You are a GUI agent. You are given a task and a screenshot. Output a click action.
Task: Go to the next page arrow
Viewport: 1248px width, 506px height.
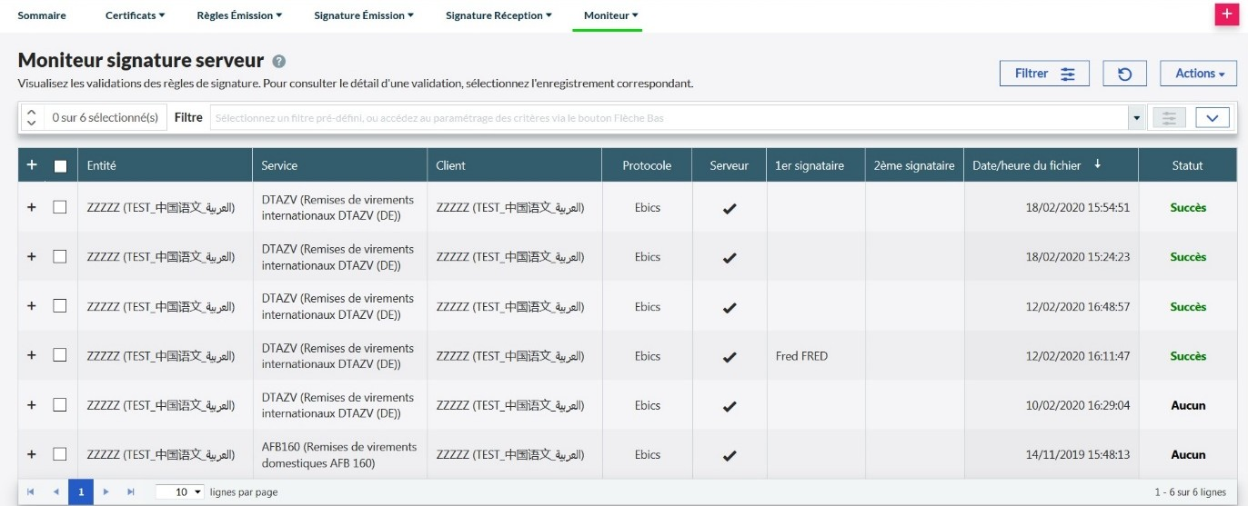pyautogui.click(x=106, y=491)
